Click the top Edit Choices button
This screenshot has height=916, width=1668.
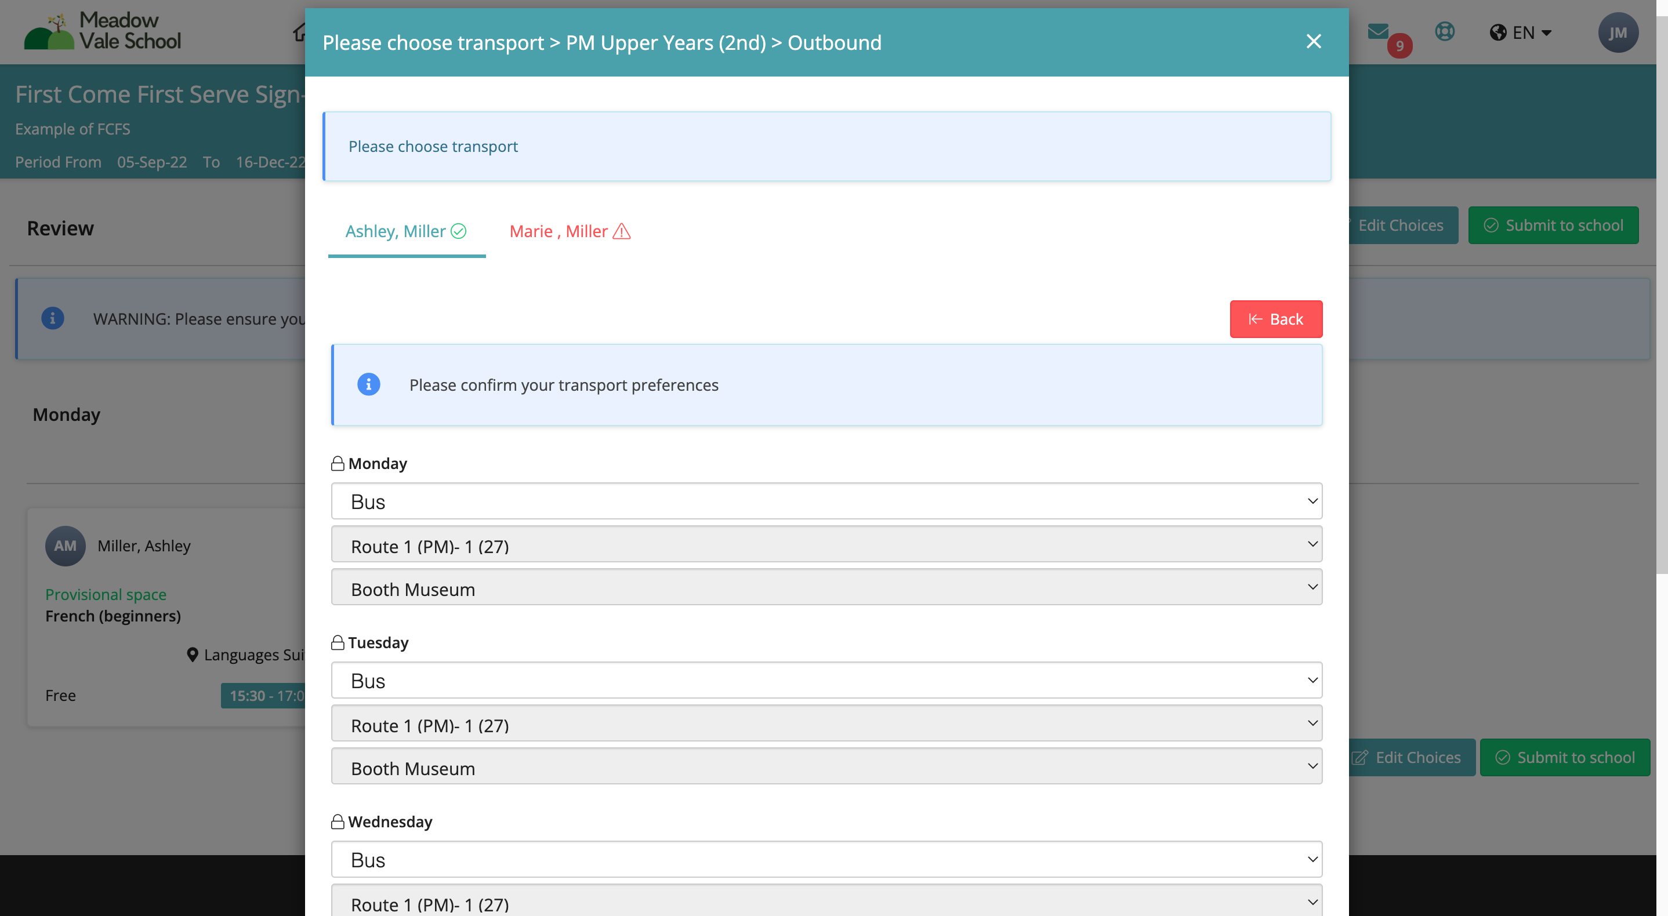point(1403,226)
